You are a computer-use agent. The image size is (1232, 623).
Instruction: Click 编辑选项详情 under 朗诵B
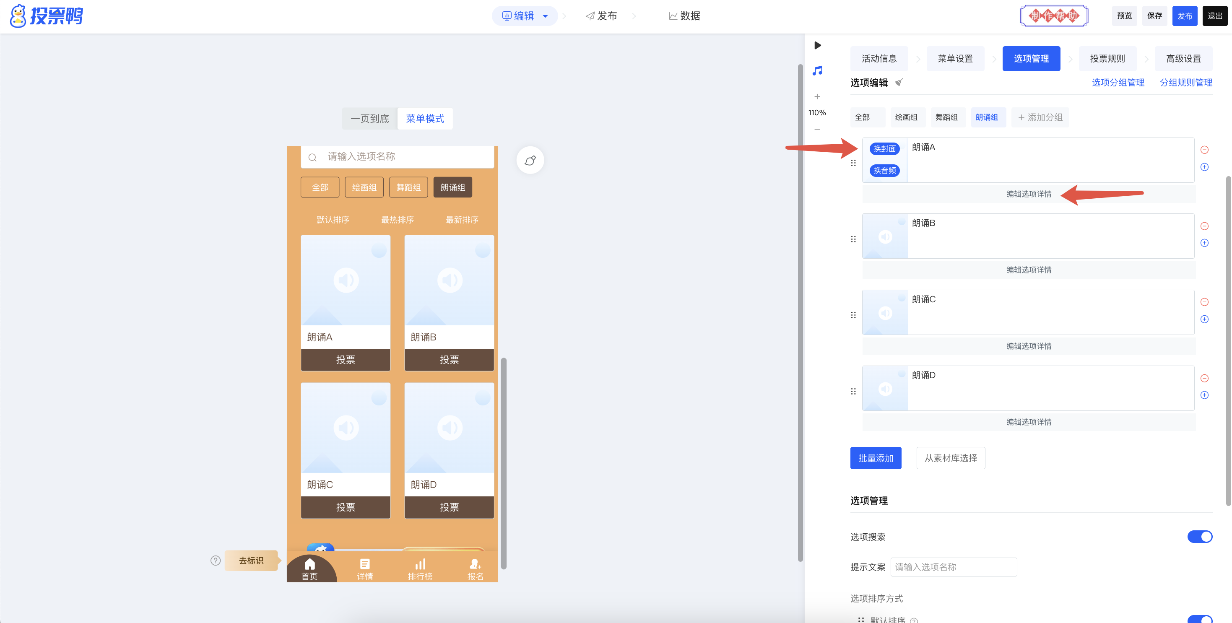(1028, 270)
